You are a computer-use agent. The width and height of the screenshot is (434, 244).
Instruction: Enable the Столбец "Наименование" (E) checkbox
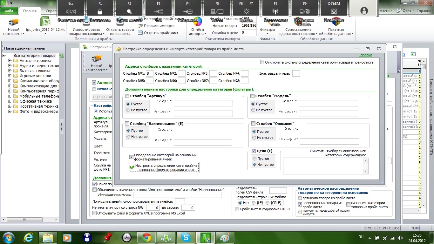[x=127, y=124]
